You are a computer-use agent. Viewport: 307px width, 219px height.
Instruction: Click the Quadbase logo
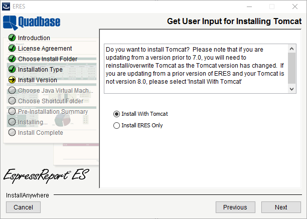(32, 23)
